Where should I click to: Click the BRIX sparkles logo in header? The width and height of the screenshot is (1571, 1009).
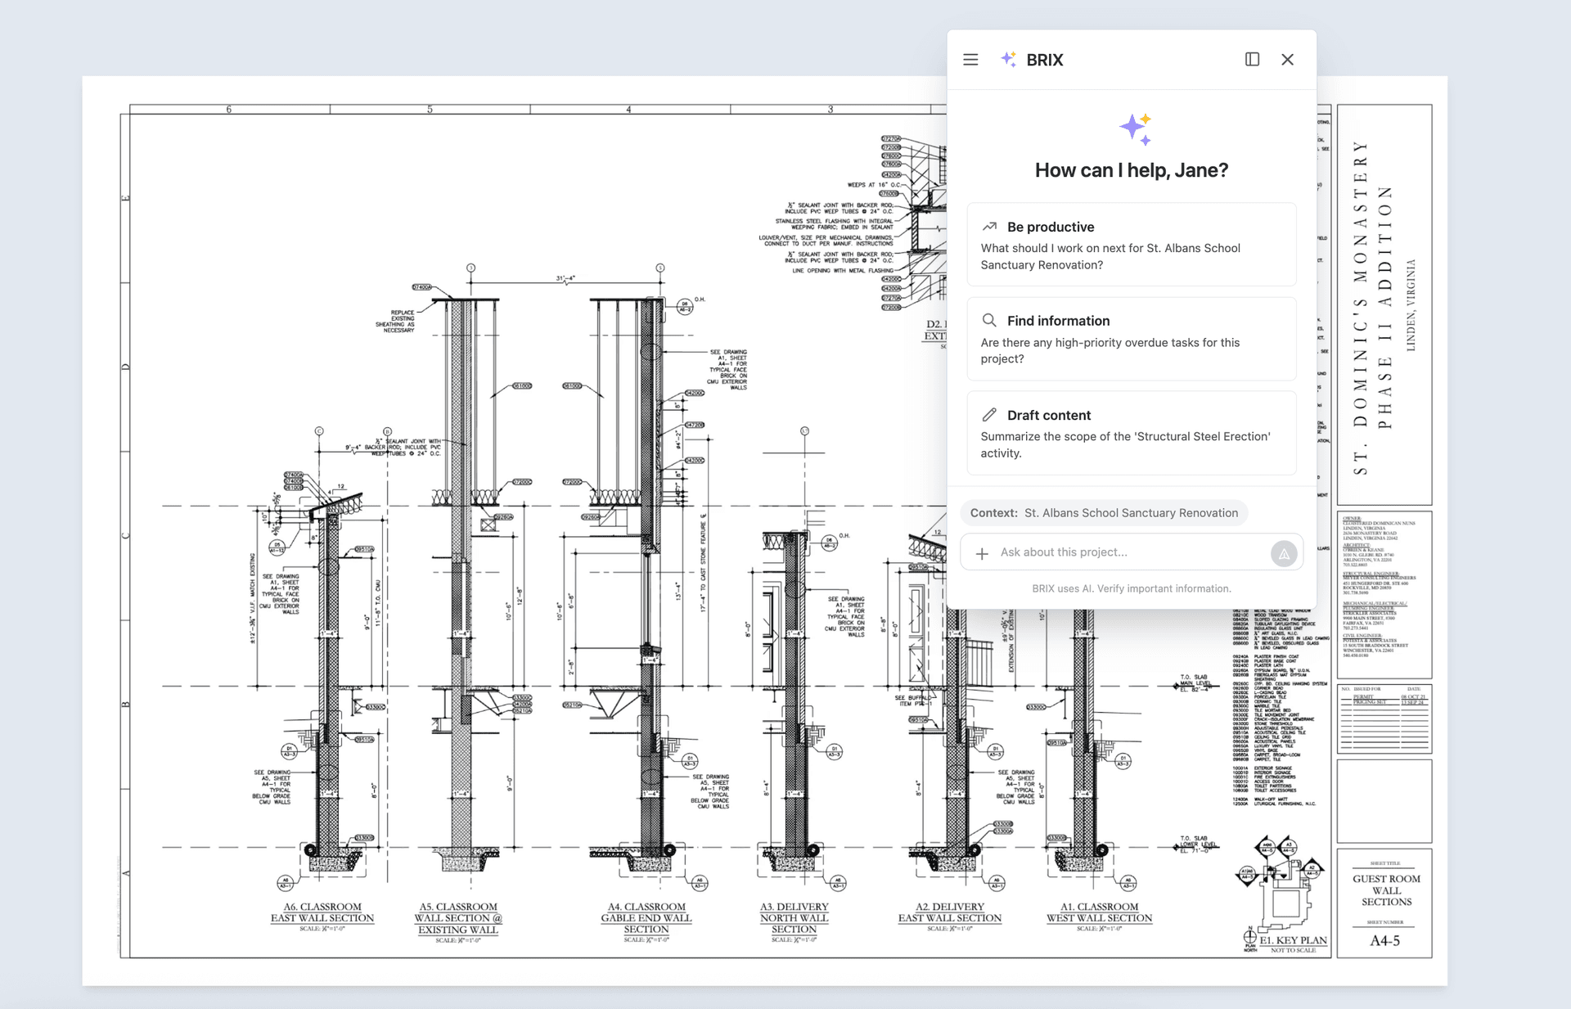pos(1009,59)
